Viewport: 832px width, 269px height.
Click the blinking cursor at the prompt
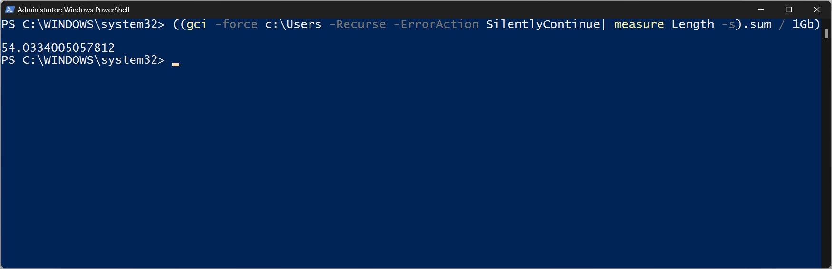(x=175, y=64)
